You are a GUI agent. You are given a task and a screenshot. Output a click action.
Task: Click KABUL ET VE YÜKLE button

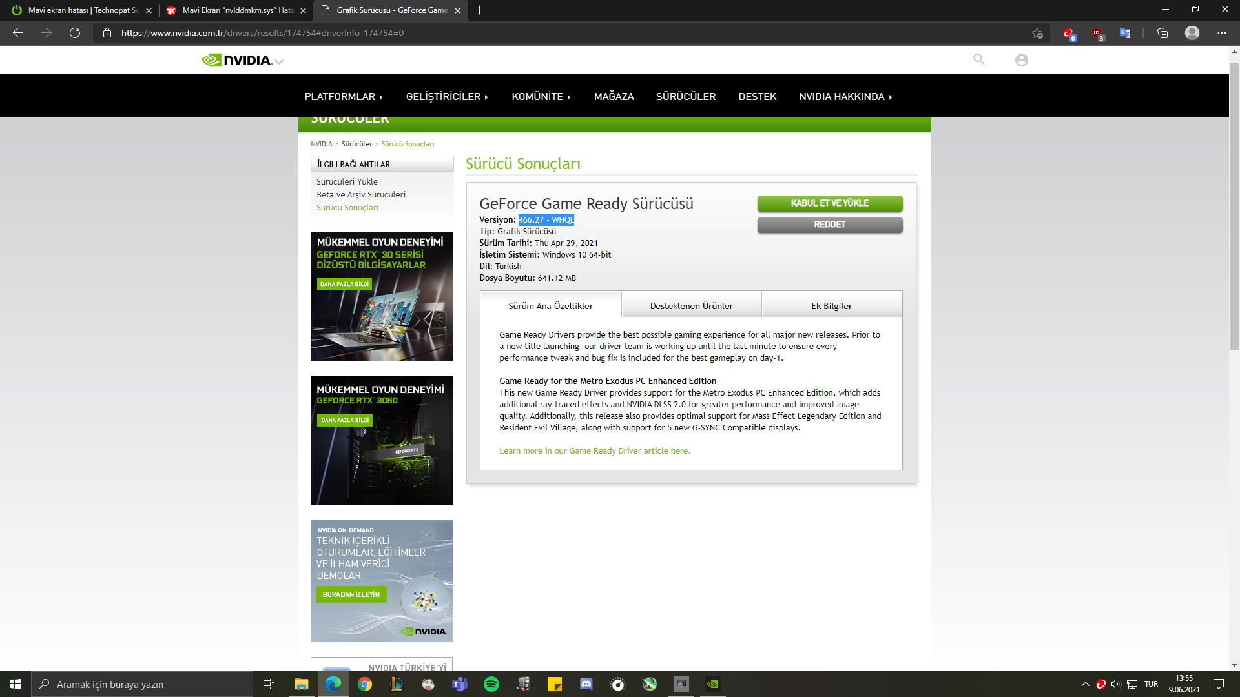[x=829, y=203]
